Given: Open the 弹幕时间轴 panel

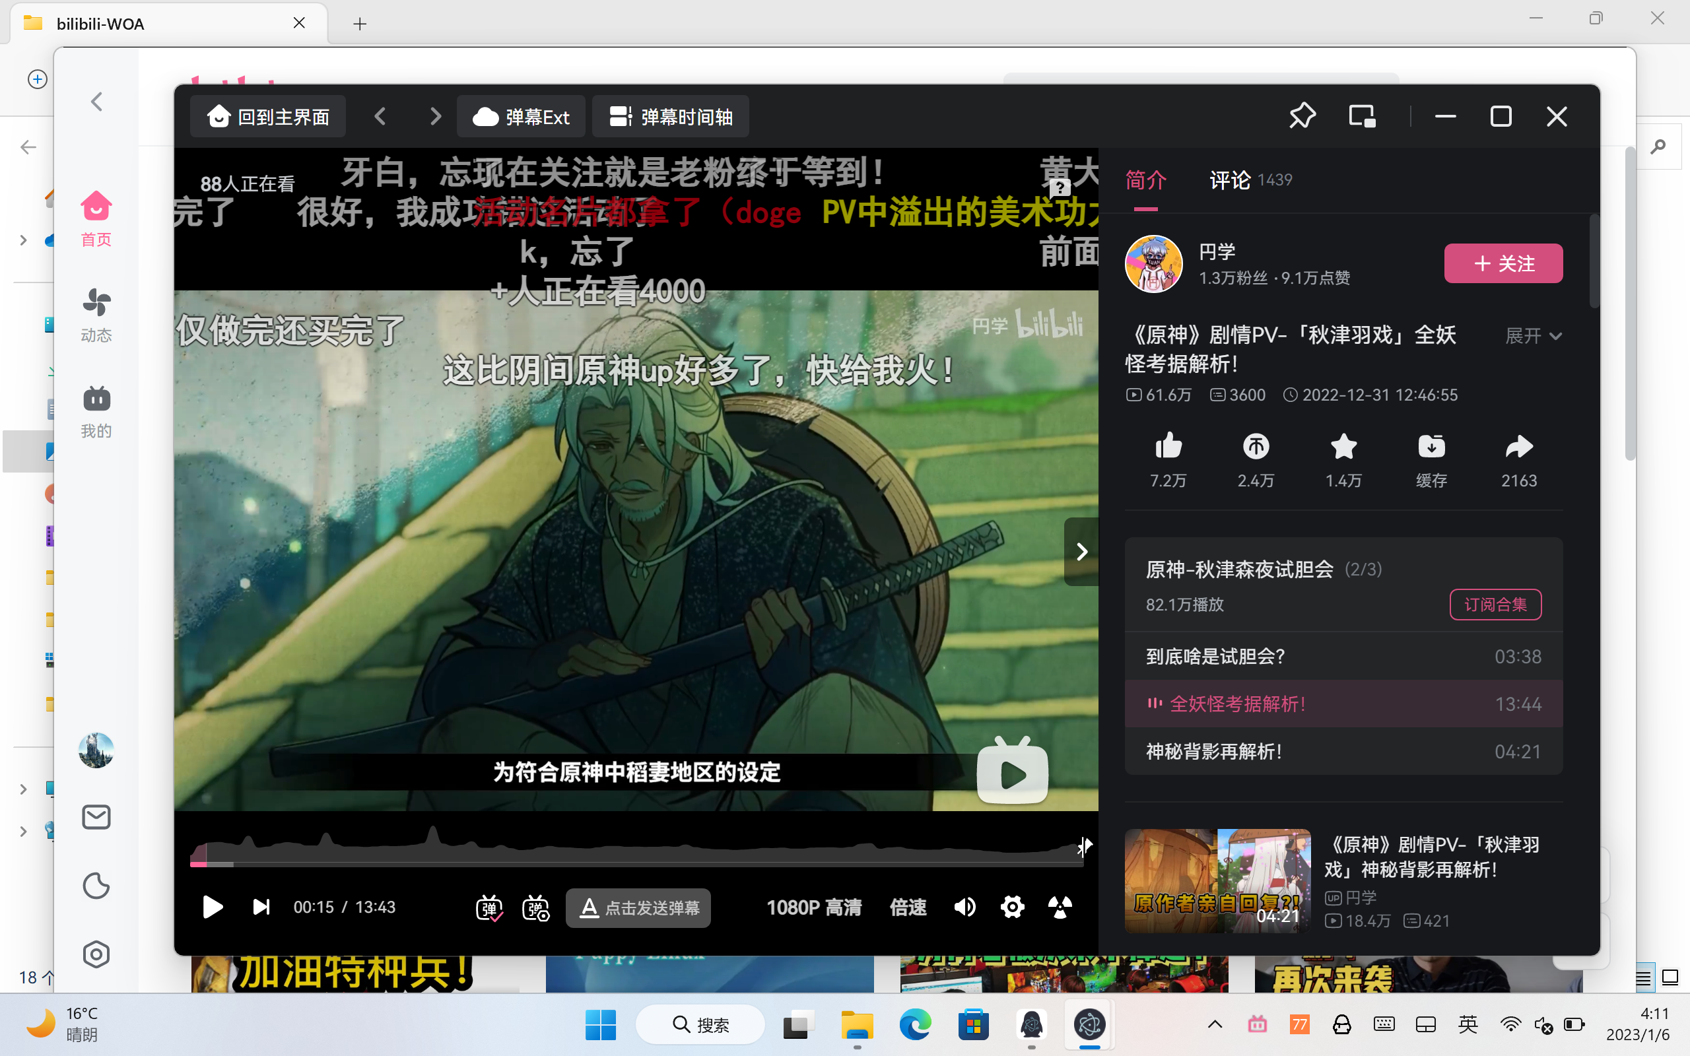Looking at the screenshot, I should (x=671, y=117).
